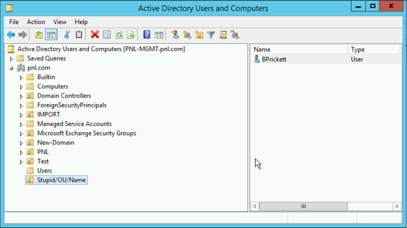Click the horizontal scrollbar left arrow
This screenshot has width=407, height=228.
255,207
